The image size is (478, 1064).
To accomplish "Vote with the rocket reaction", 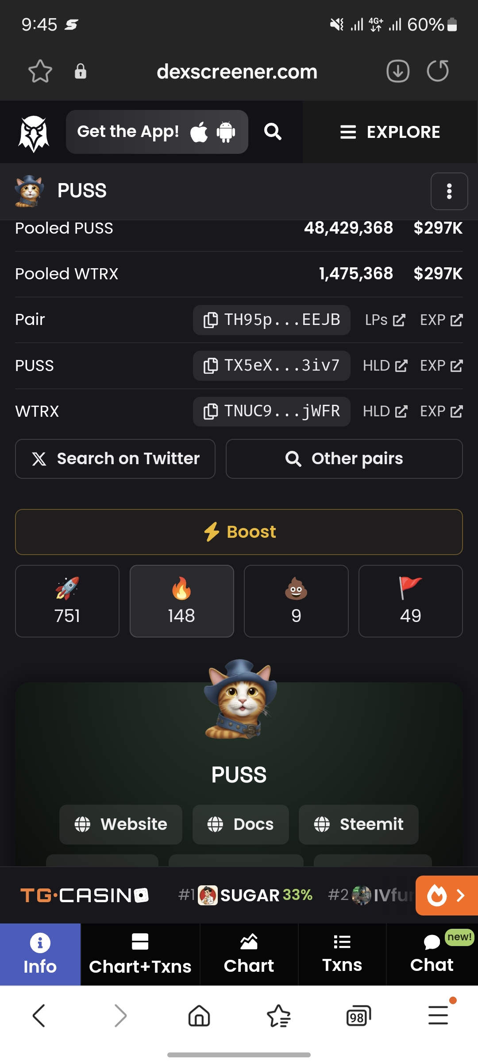I will coord(67,601).
